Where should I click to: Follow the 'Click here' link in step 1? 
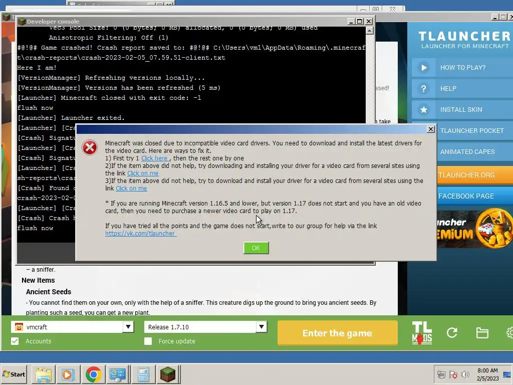click(x=154, y=158)
